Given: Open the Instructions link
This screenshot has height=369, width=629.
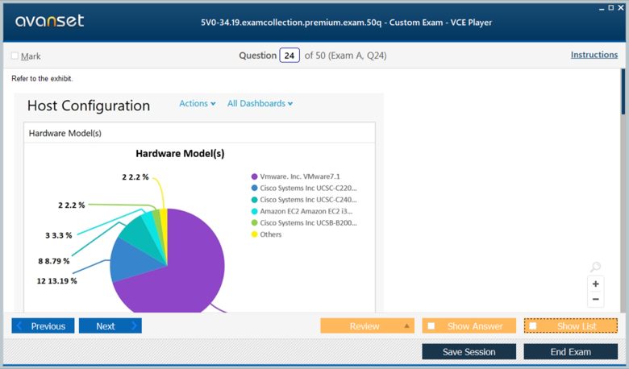Looking at the screenshot, I should (594, 55).
